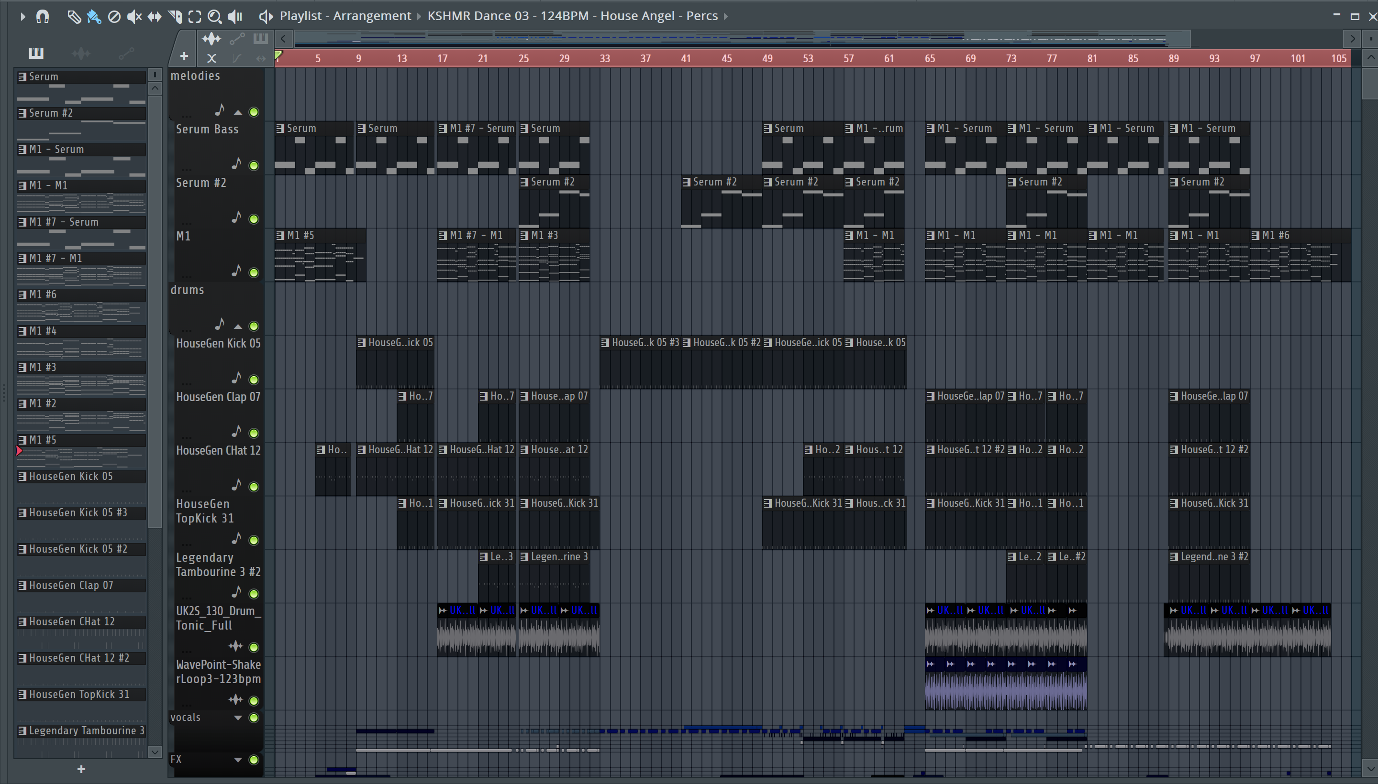This screenshot has height=784, width=1378.
Task: Show automation clips in the picker panel
Action: pyautogui.click(x=126, y=53)
